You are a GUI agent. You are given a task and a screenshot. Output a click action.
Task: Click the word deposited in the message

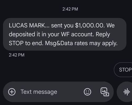tap(22, 34)
